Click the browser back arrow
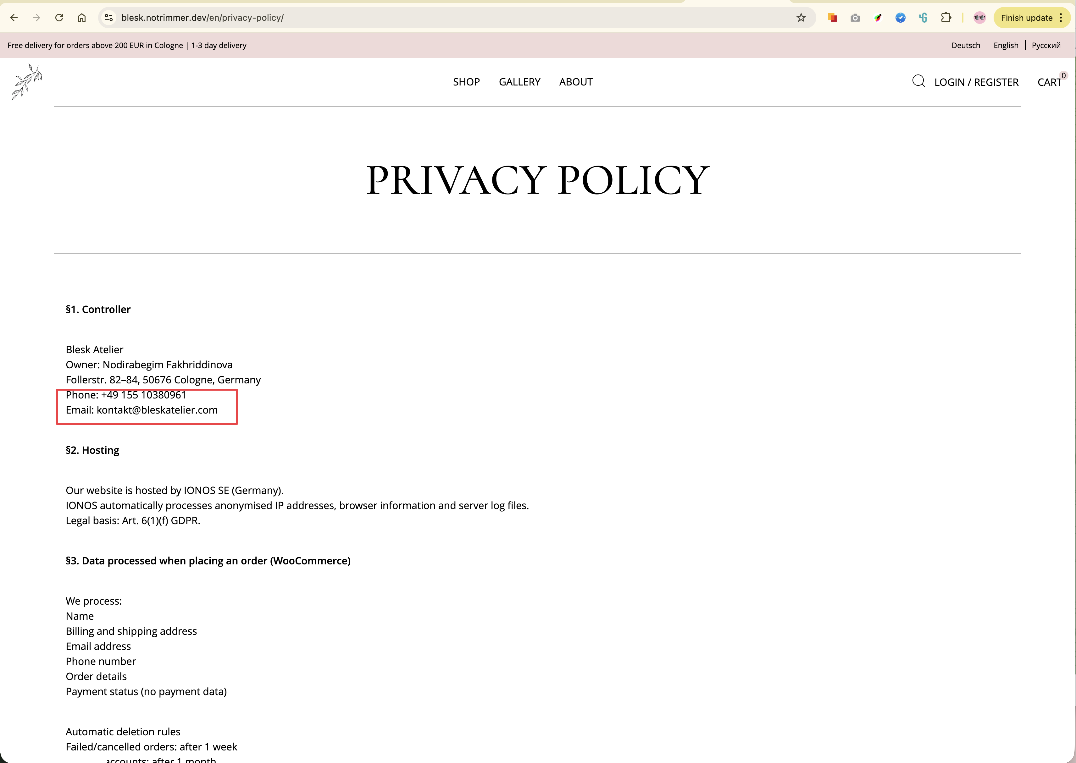The width and height of the screenshot is (1076, 763). tap(14, 18)
